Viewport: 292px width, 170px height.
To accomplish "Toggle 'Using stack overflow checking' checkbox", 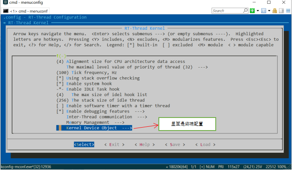I will [60, 78].
